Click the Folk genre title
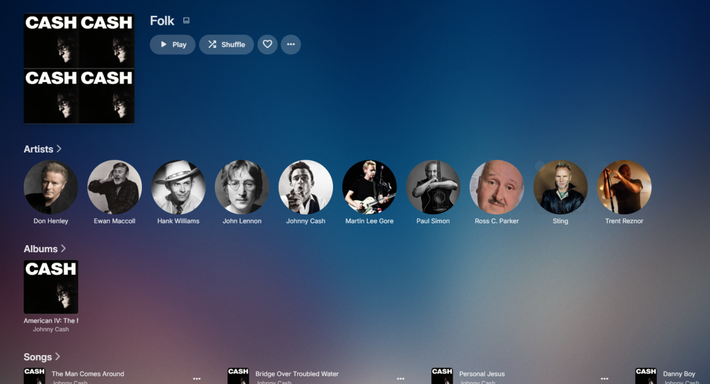 click(162, 21)
